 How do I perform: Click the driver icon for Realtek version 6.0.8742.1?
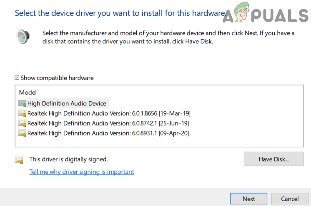[22, 123]
